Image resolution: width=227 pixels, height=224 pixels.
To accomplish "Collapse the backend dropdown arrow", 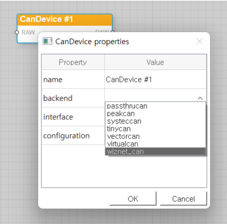I will click(200, 98).
